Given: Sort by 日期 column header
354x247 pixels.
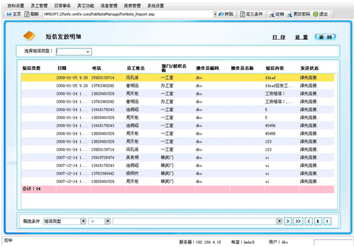Looking at the screenshot, I should (62, 68).
